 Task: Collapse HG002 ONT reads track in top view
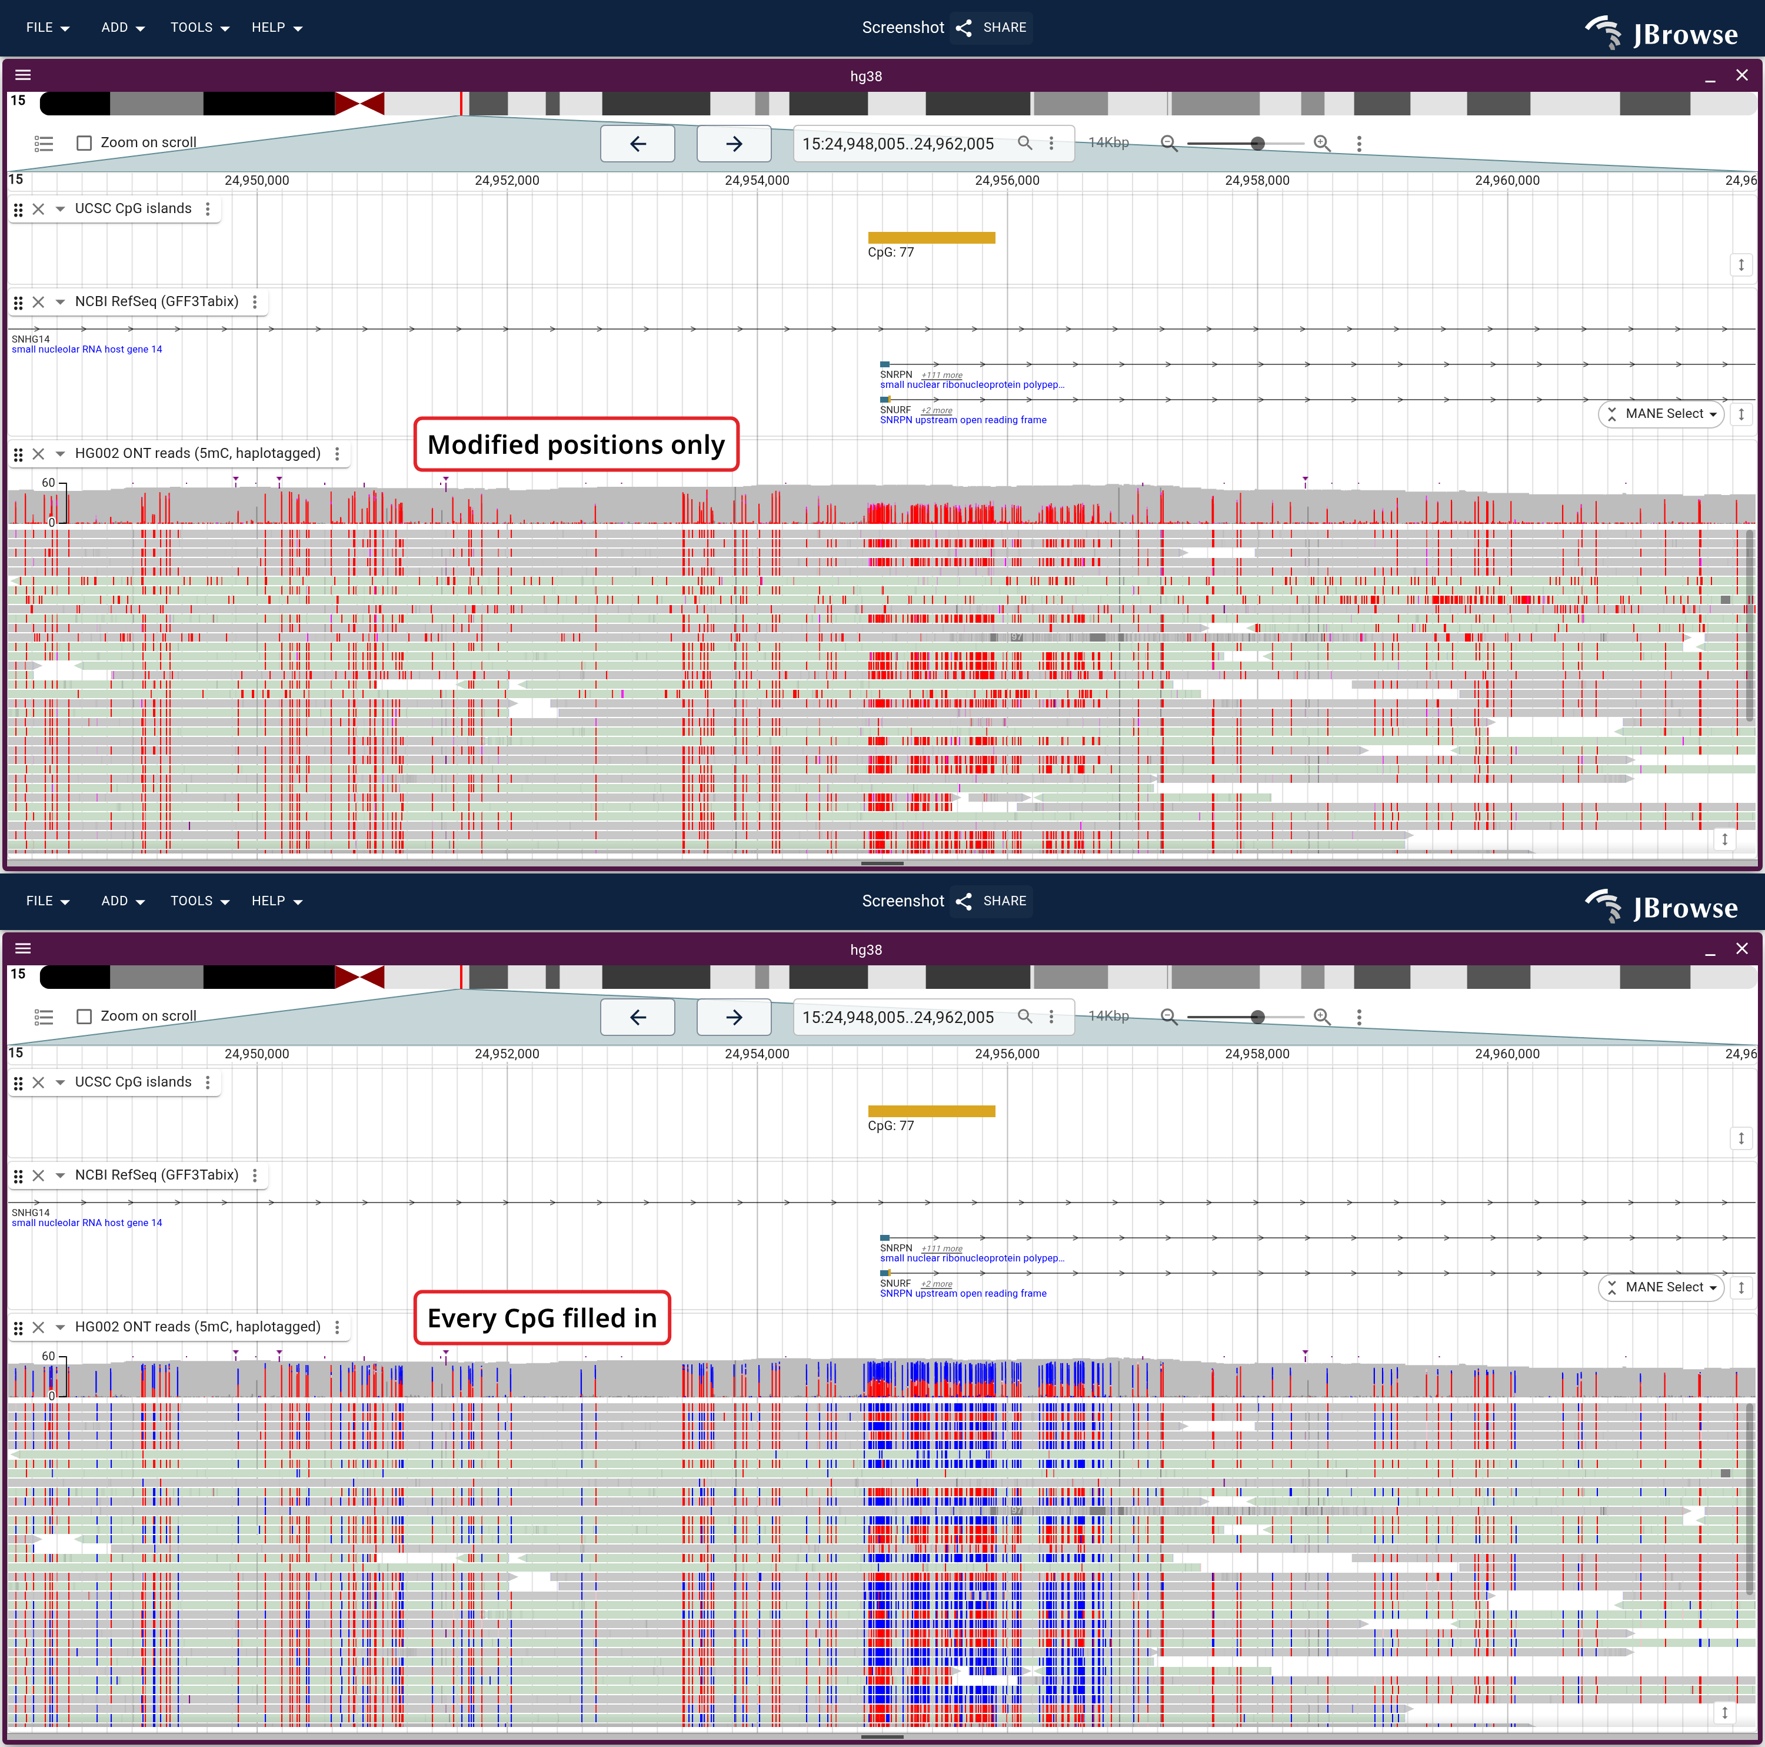pos(60,453)
